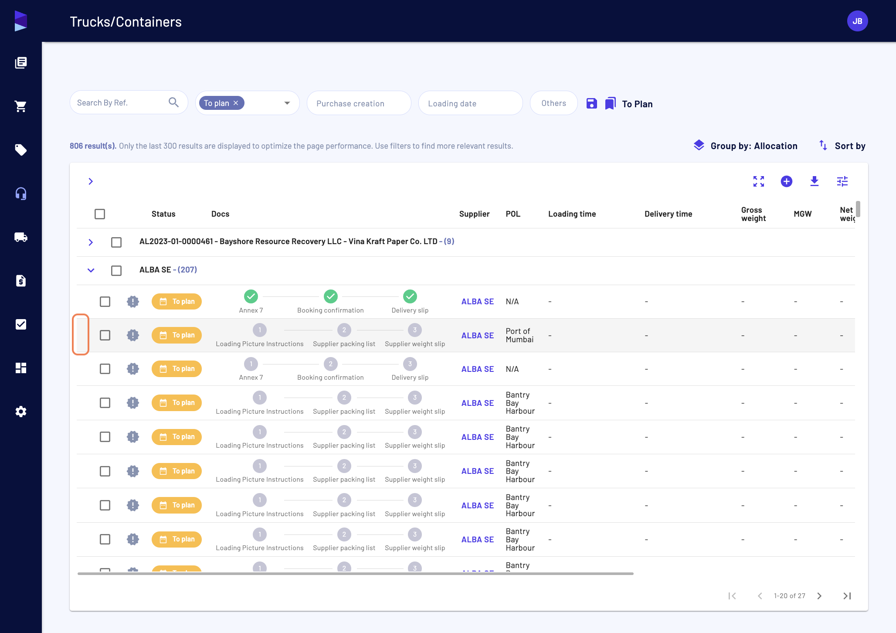Image resolution: width=896 pixels, height=633 pixels.
Task: Open the checked tasks sidebar icon
Action: click(x=21, y=324)
